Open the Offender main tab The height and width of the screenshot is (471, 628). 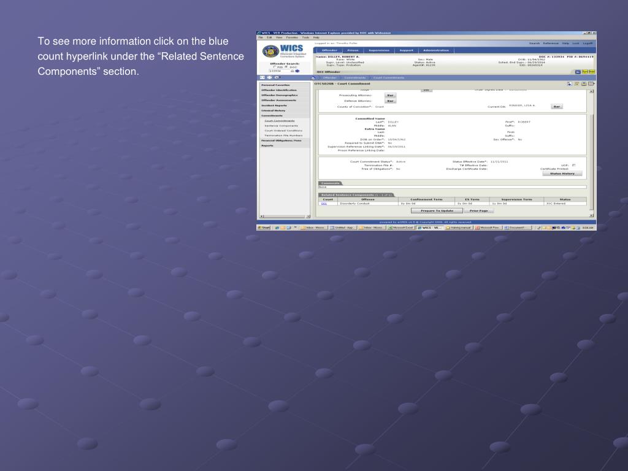[x=329, y=50]
